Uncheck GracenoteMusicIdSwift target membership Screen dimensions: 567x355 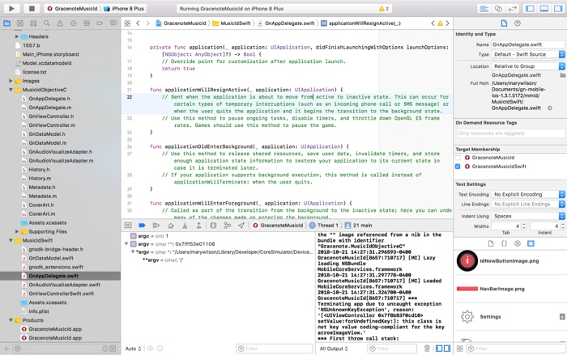pos(458,167)
